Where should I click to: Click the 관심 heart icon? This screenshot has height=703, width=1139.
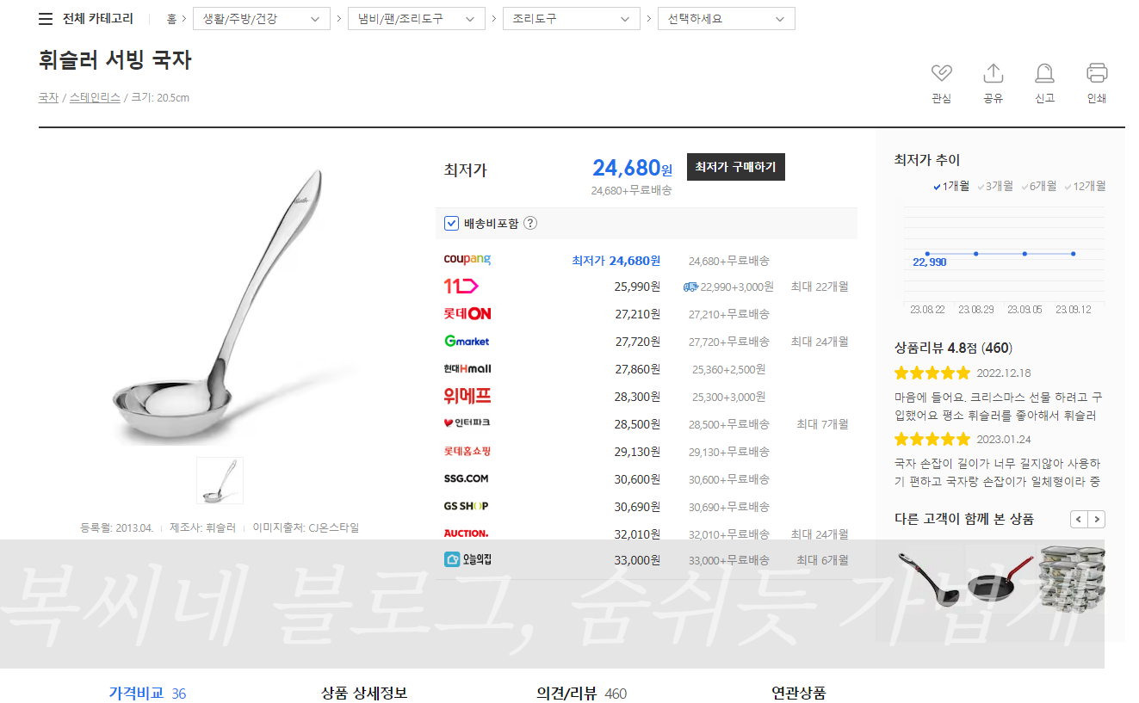pos(941,73)
